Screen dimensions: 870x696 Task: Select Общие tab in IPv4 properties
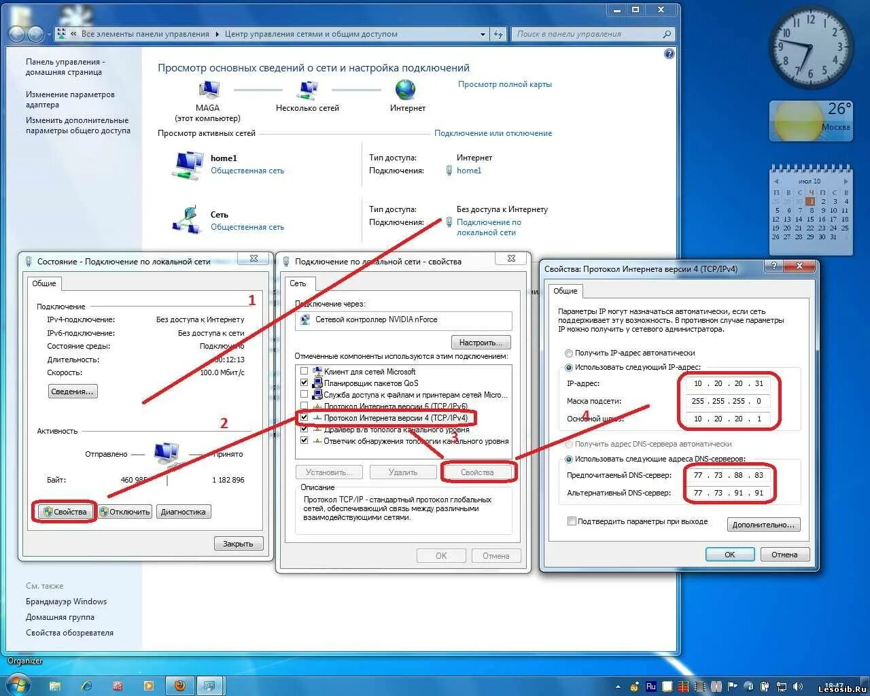565,291
